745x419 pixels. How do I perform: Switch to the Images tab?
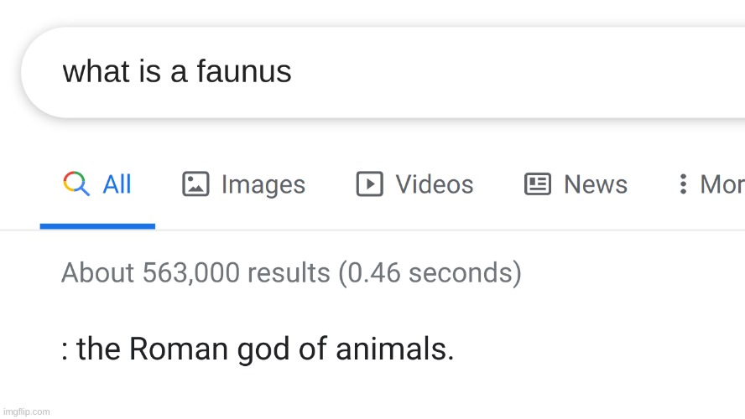pyautogui.click(x=263, y=185)
